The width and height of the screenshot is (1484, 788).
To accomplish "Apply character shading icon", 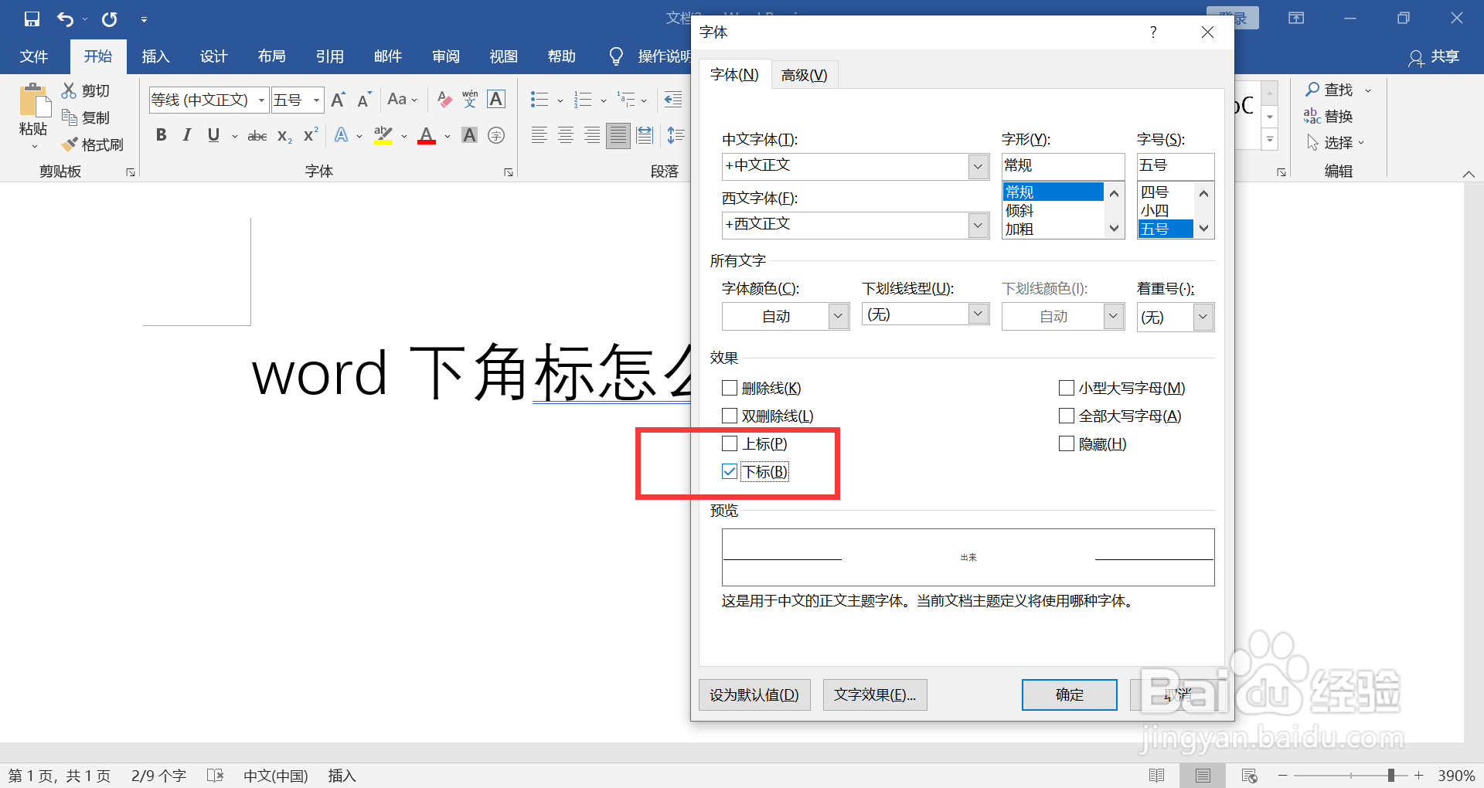I will click(x=469, y=135).
